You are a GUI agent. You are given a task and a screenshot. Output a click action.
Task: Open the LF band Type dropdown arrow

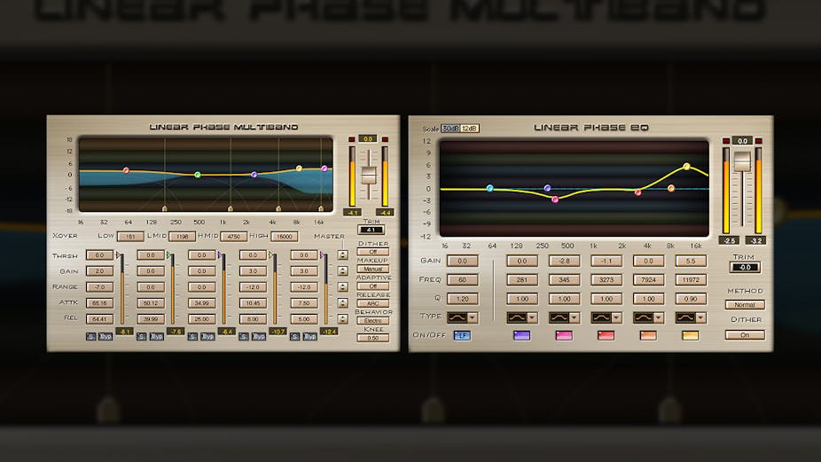pyautogui.click(x=473, y=317)
